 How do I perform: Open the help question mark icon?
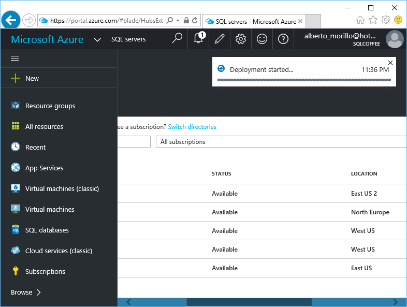[283, 39]
